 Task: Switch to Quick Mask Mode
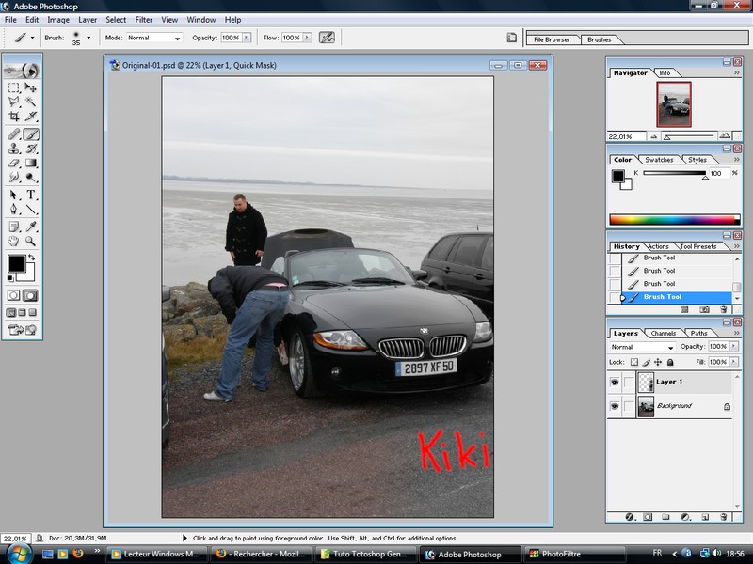pos(30,295)
